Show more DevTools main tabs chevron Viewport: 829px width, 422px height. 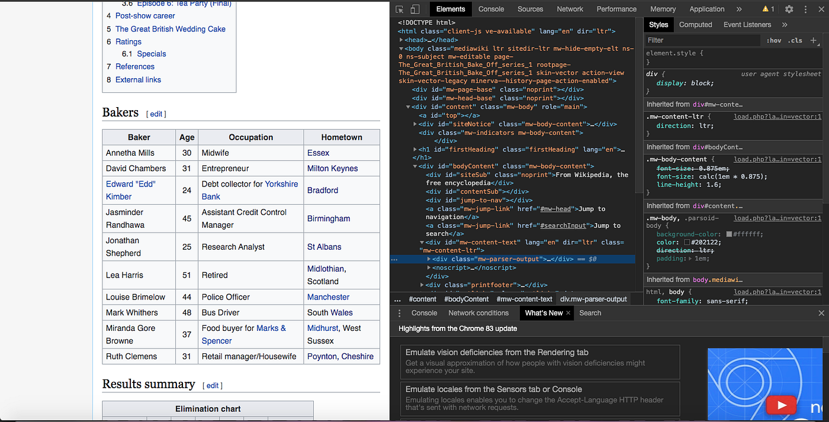click(x=739, y=9)
